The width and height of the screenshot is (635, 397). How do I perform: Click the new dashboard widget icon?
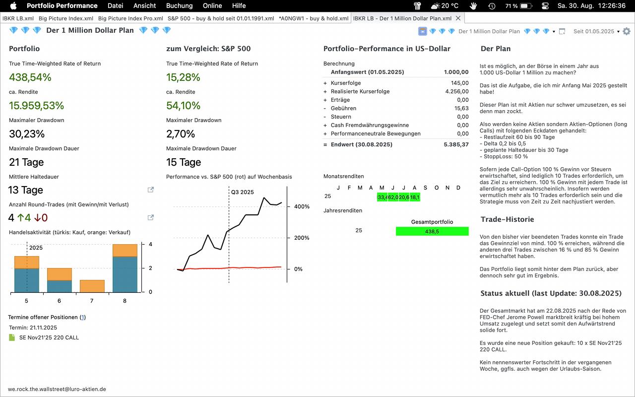click(x=562, y=31)
